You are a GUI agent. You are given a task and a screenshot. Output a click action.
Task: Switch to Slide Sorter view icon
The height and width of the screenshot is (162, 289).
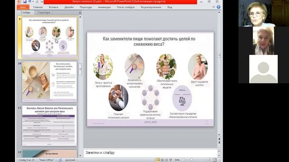tap(162, 160)
